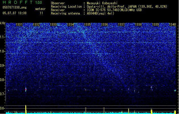Screen dimensions: 179x114
Task: Click the 1.0 kHz axis label
Action: coord(2,51)
